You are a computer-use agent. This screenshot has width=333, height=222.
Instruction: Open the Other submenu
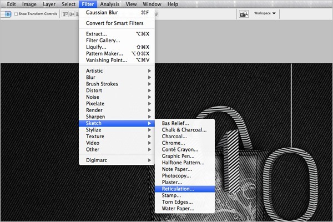pos(117,149)
